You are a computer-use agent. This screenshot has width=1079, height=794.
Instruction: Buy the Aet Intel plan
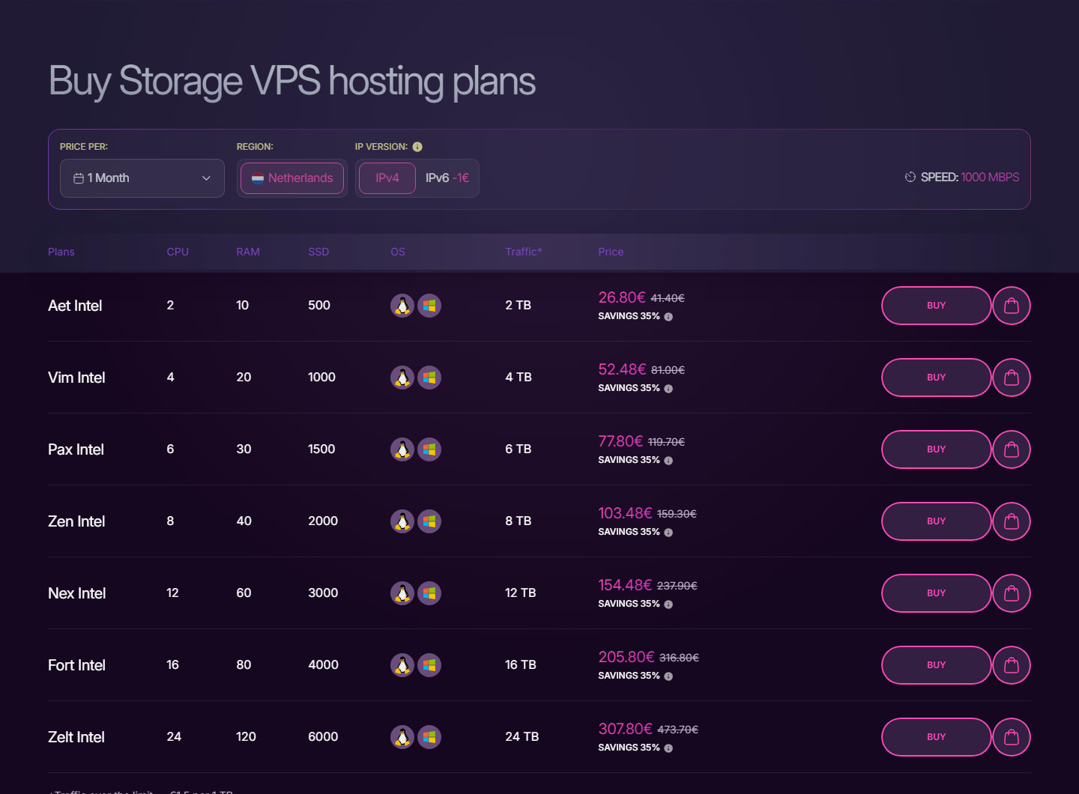[x=936, y=306]
